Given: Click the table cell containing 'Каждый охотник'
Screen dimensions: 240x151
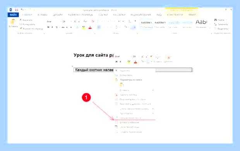Looking at the screenshot, I should (94, 70).
